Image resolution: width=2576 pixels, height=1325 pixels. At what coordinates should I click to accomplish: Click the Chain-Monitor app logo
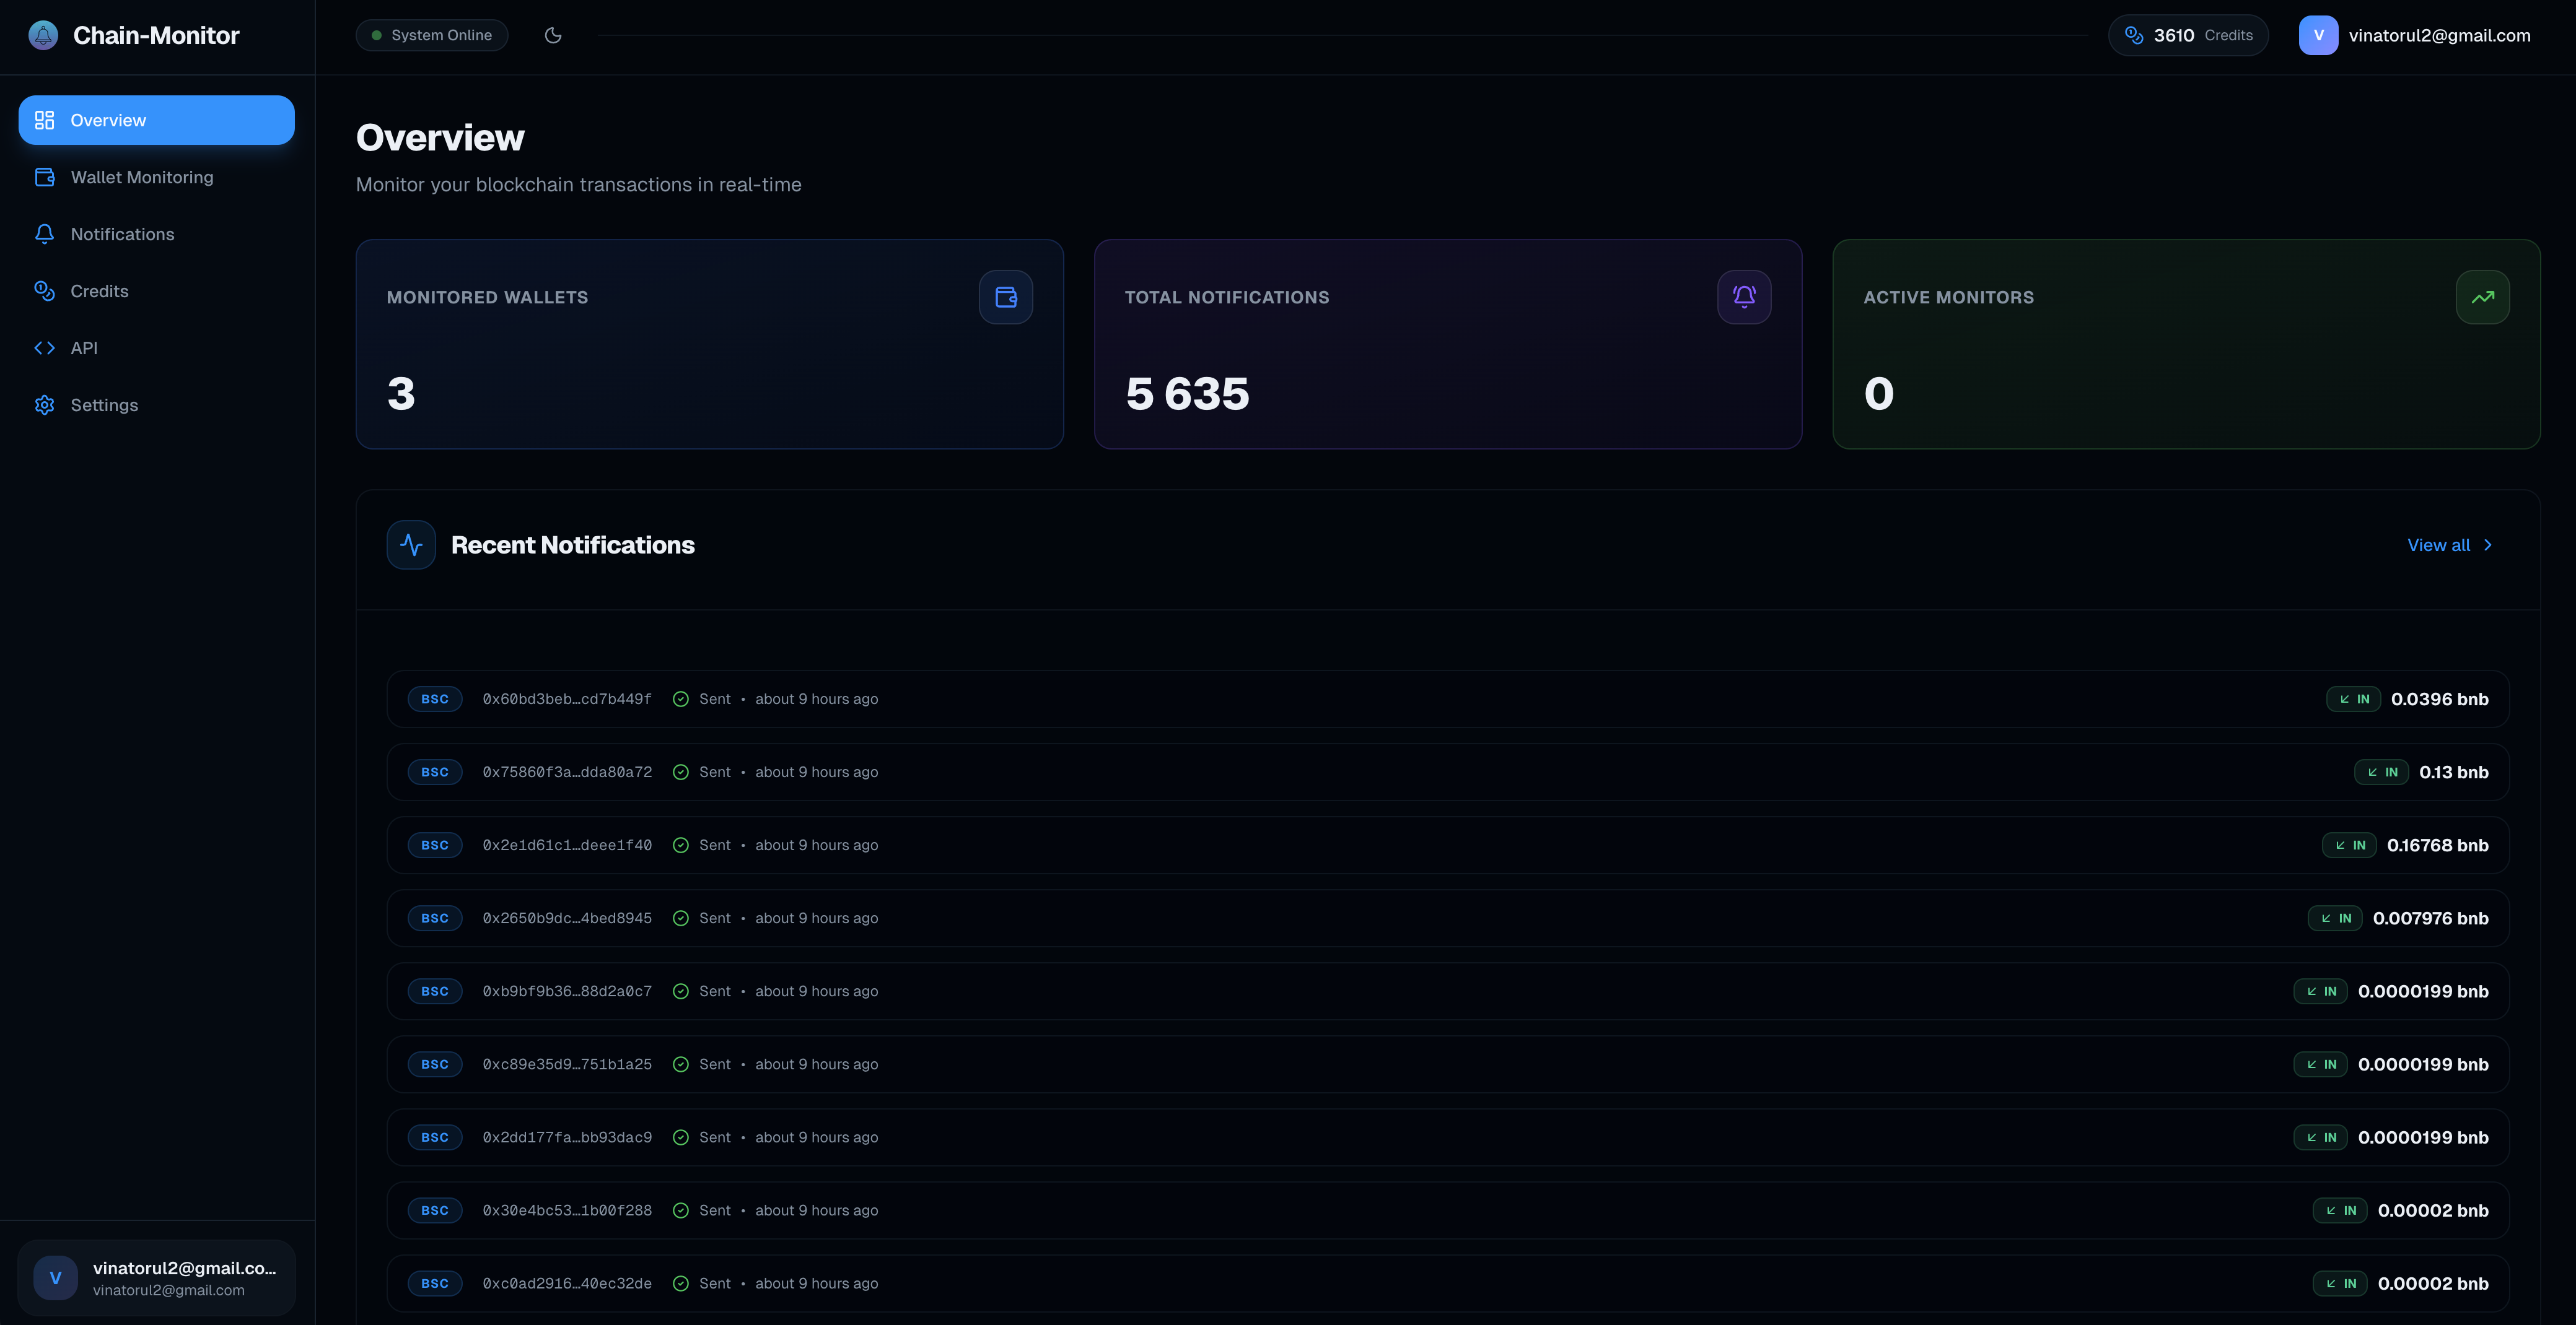point(42,34)
